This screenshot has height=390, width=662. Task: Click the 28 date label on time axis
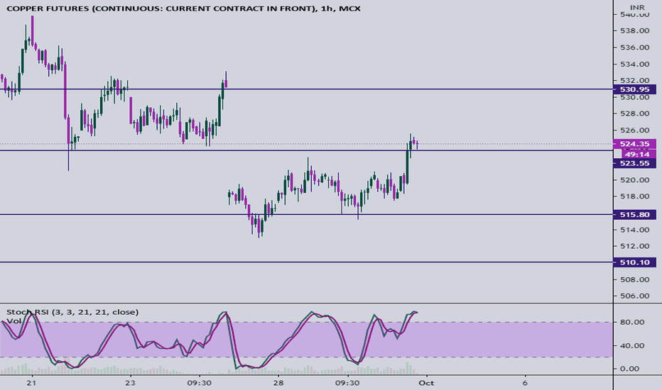pyautogui.click(x=278, y=383)
